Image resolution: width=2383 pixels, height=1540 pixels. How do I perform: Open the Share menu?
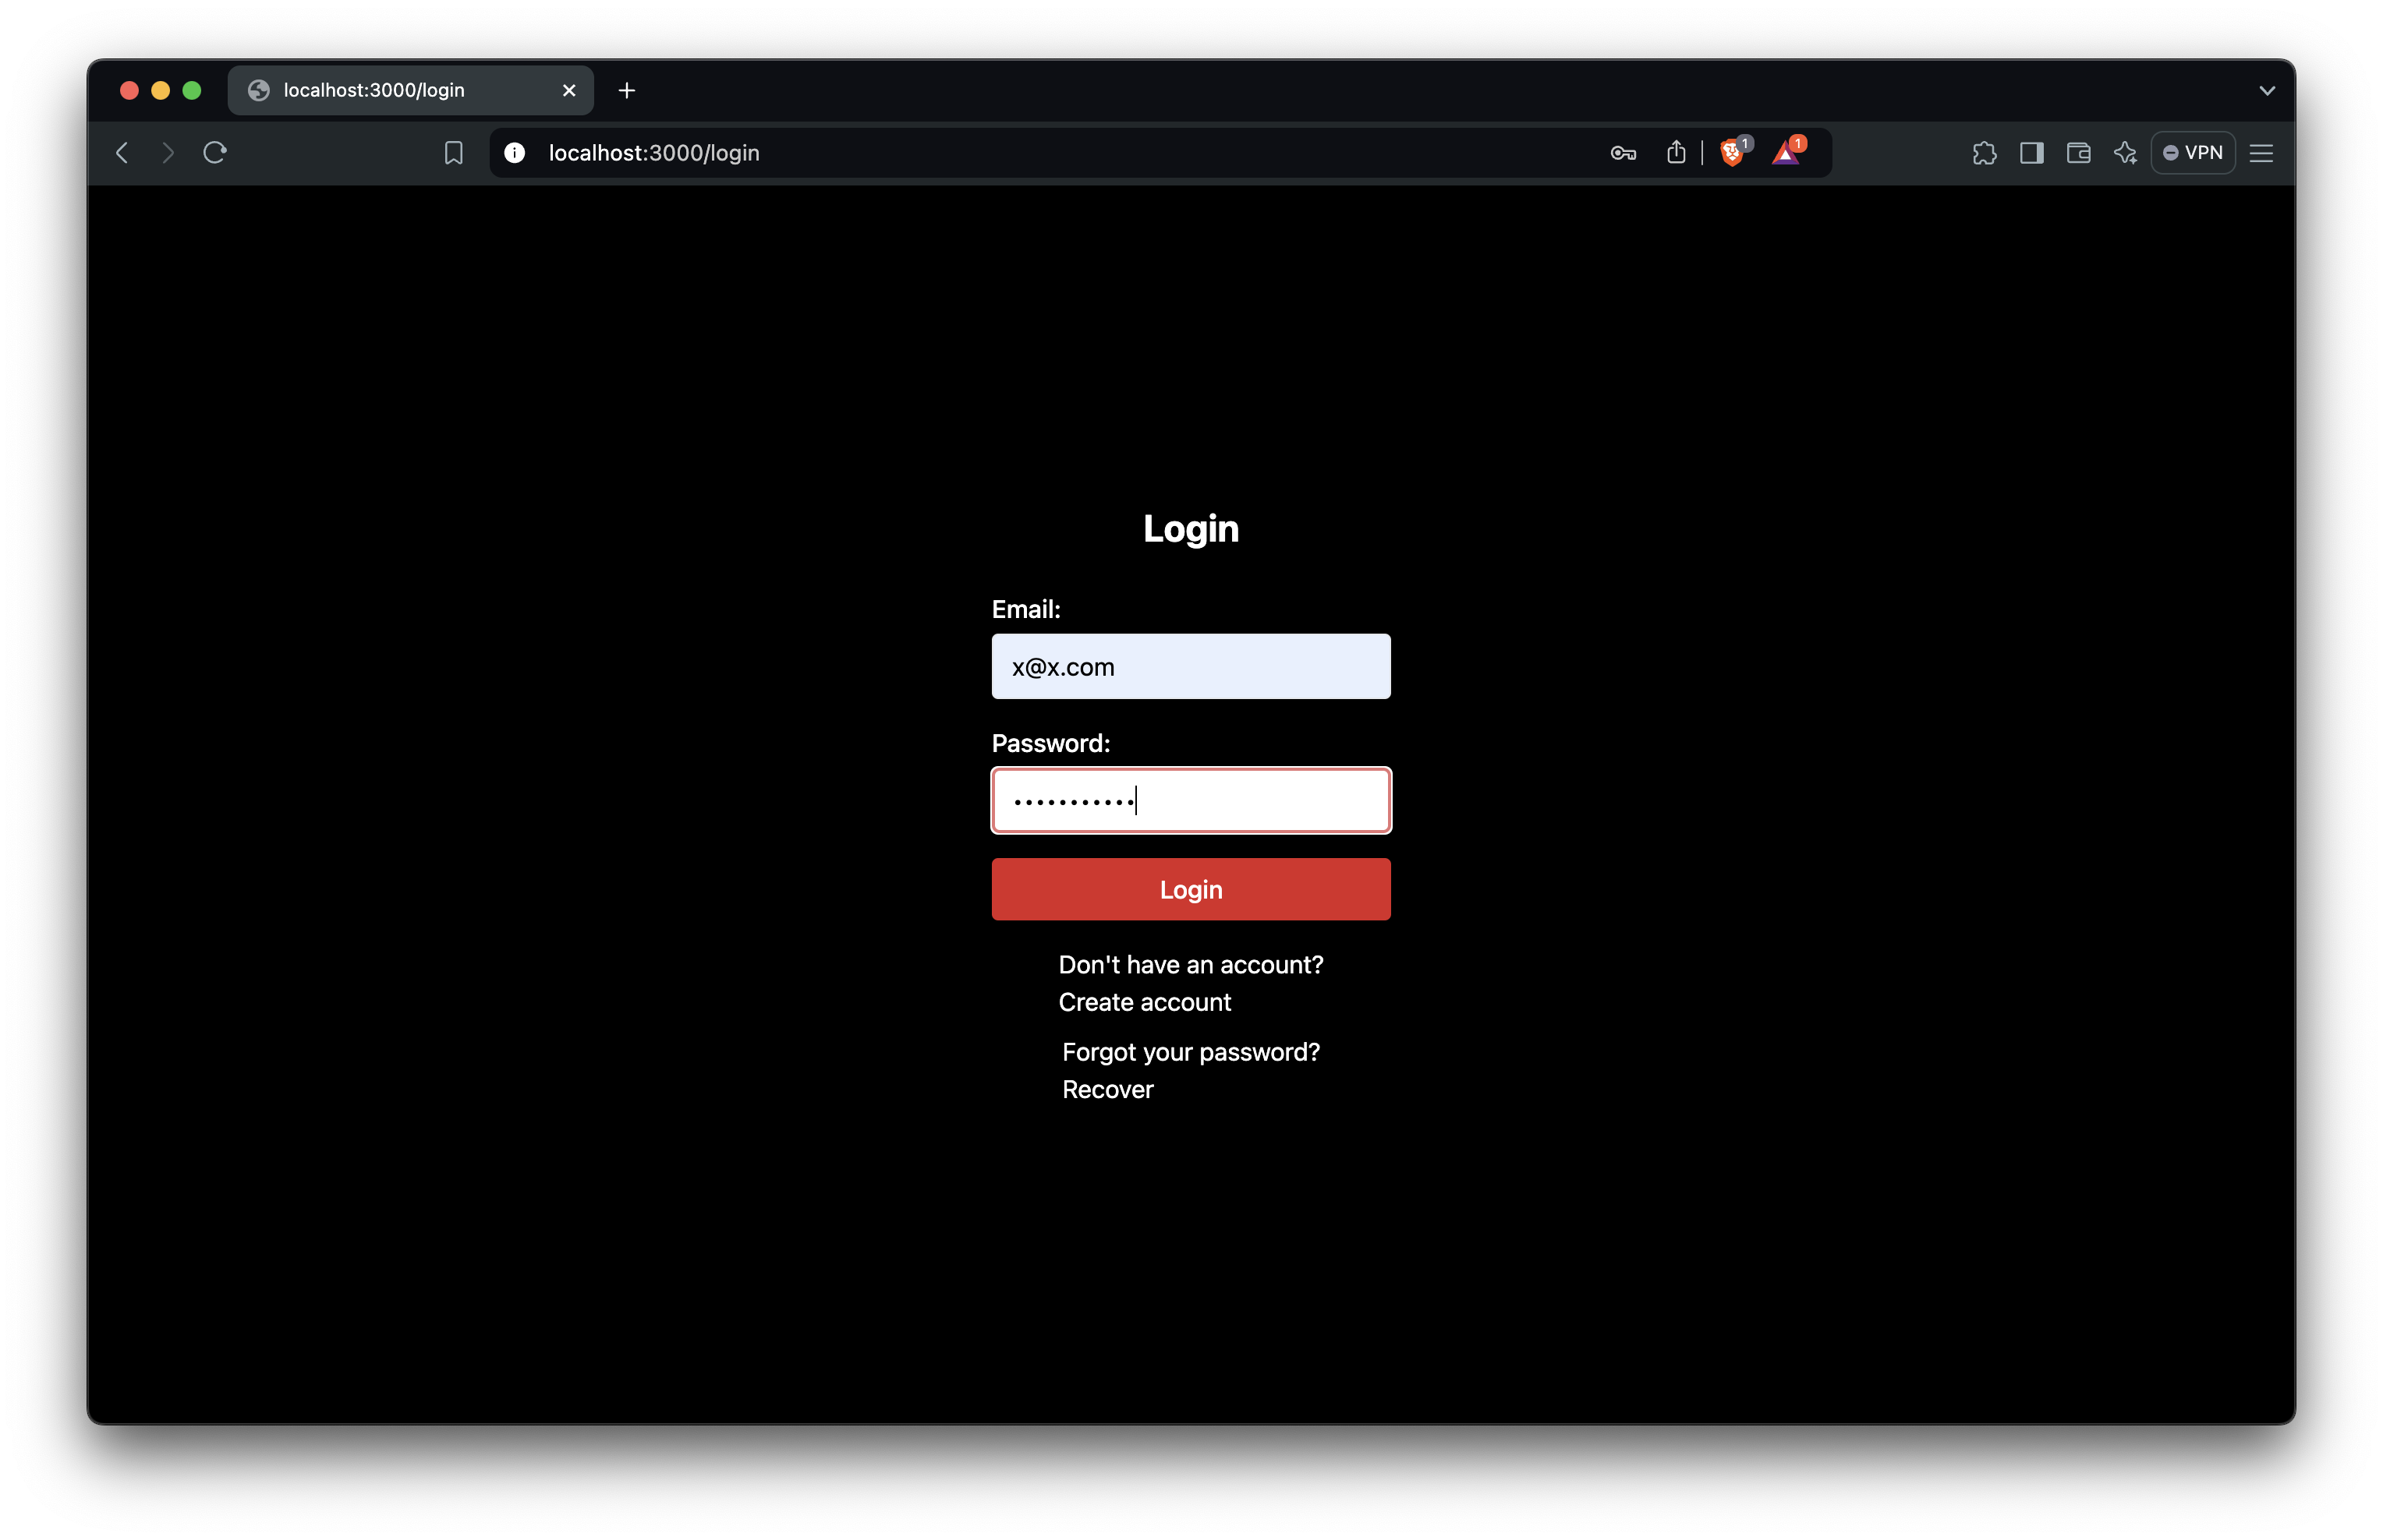tap(1676, 152)
